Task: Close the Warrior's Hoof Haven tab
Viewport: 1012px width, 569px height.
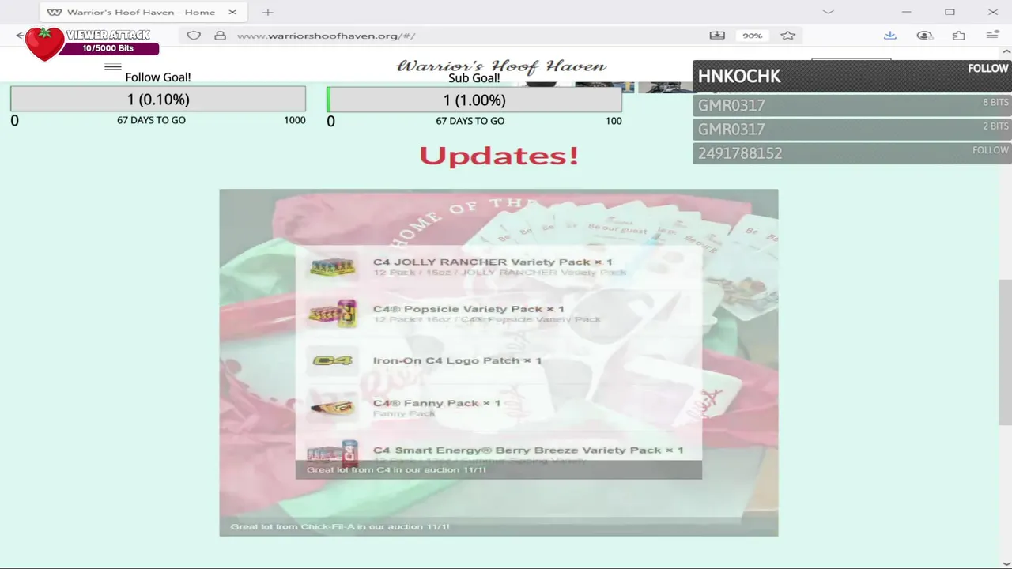Action: pyautogui.click(x=232, y=12)
